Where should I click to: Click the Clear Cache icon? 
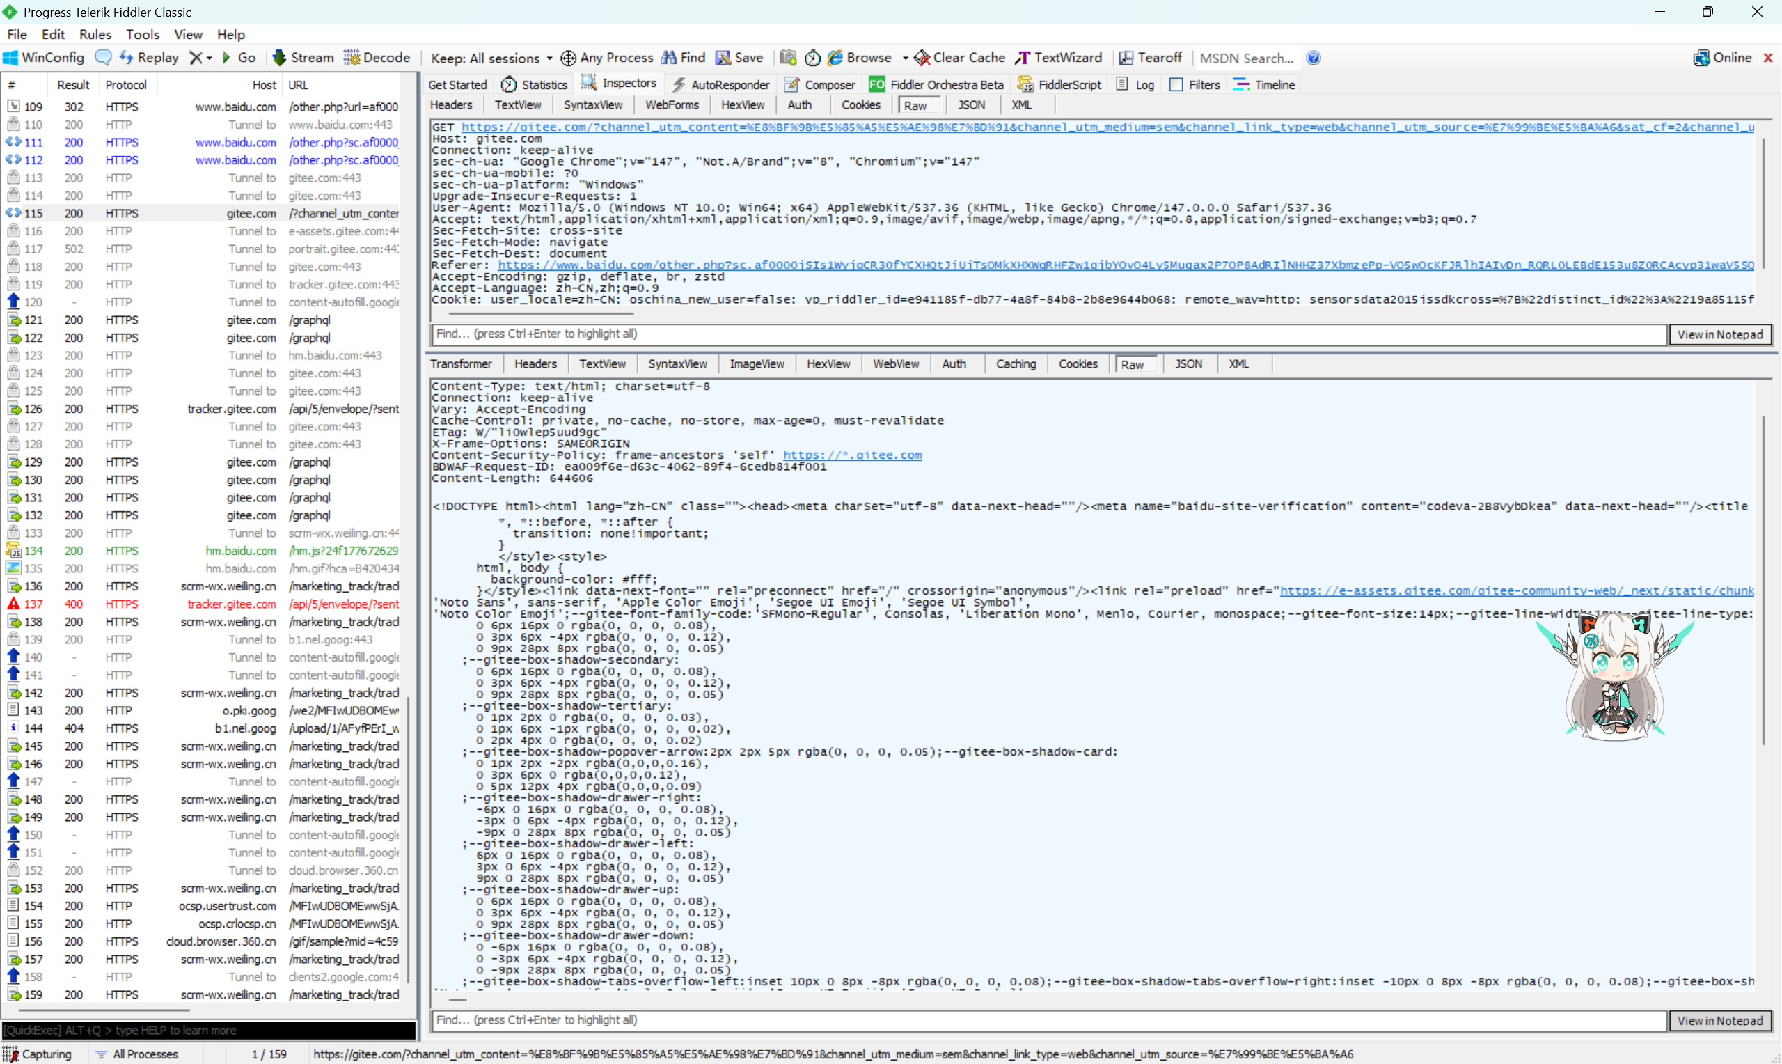pyautogui.click(x=922, y=57)
